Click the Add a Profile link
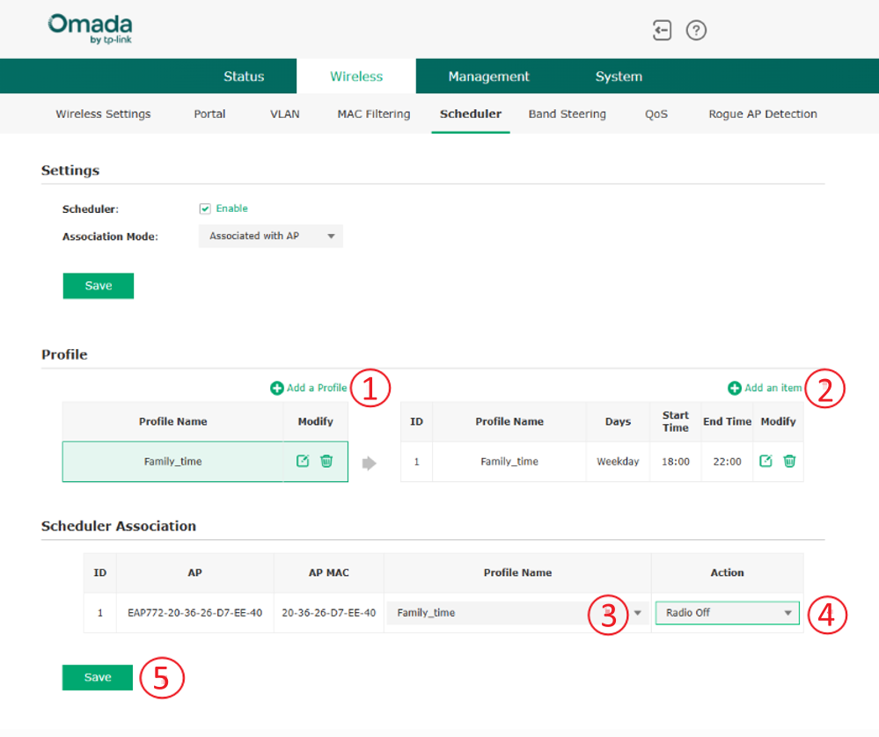The height and width of the screenshot is (737, 879). tap(315, 387)
